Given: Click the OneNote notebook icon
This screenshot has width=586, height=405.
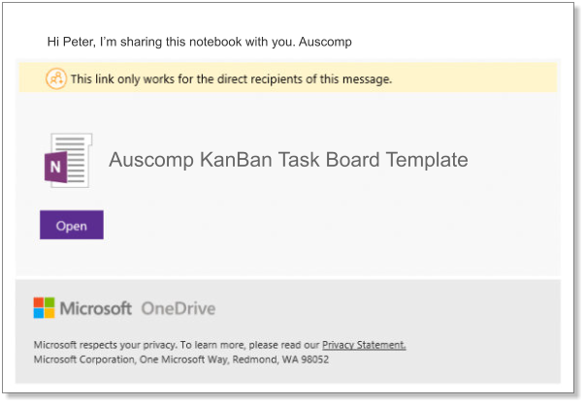Looking at the screenshot, I should coord(68,161).
